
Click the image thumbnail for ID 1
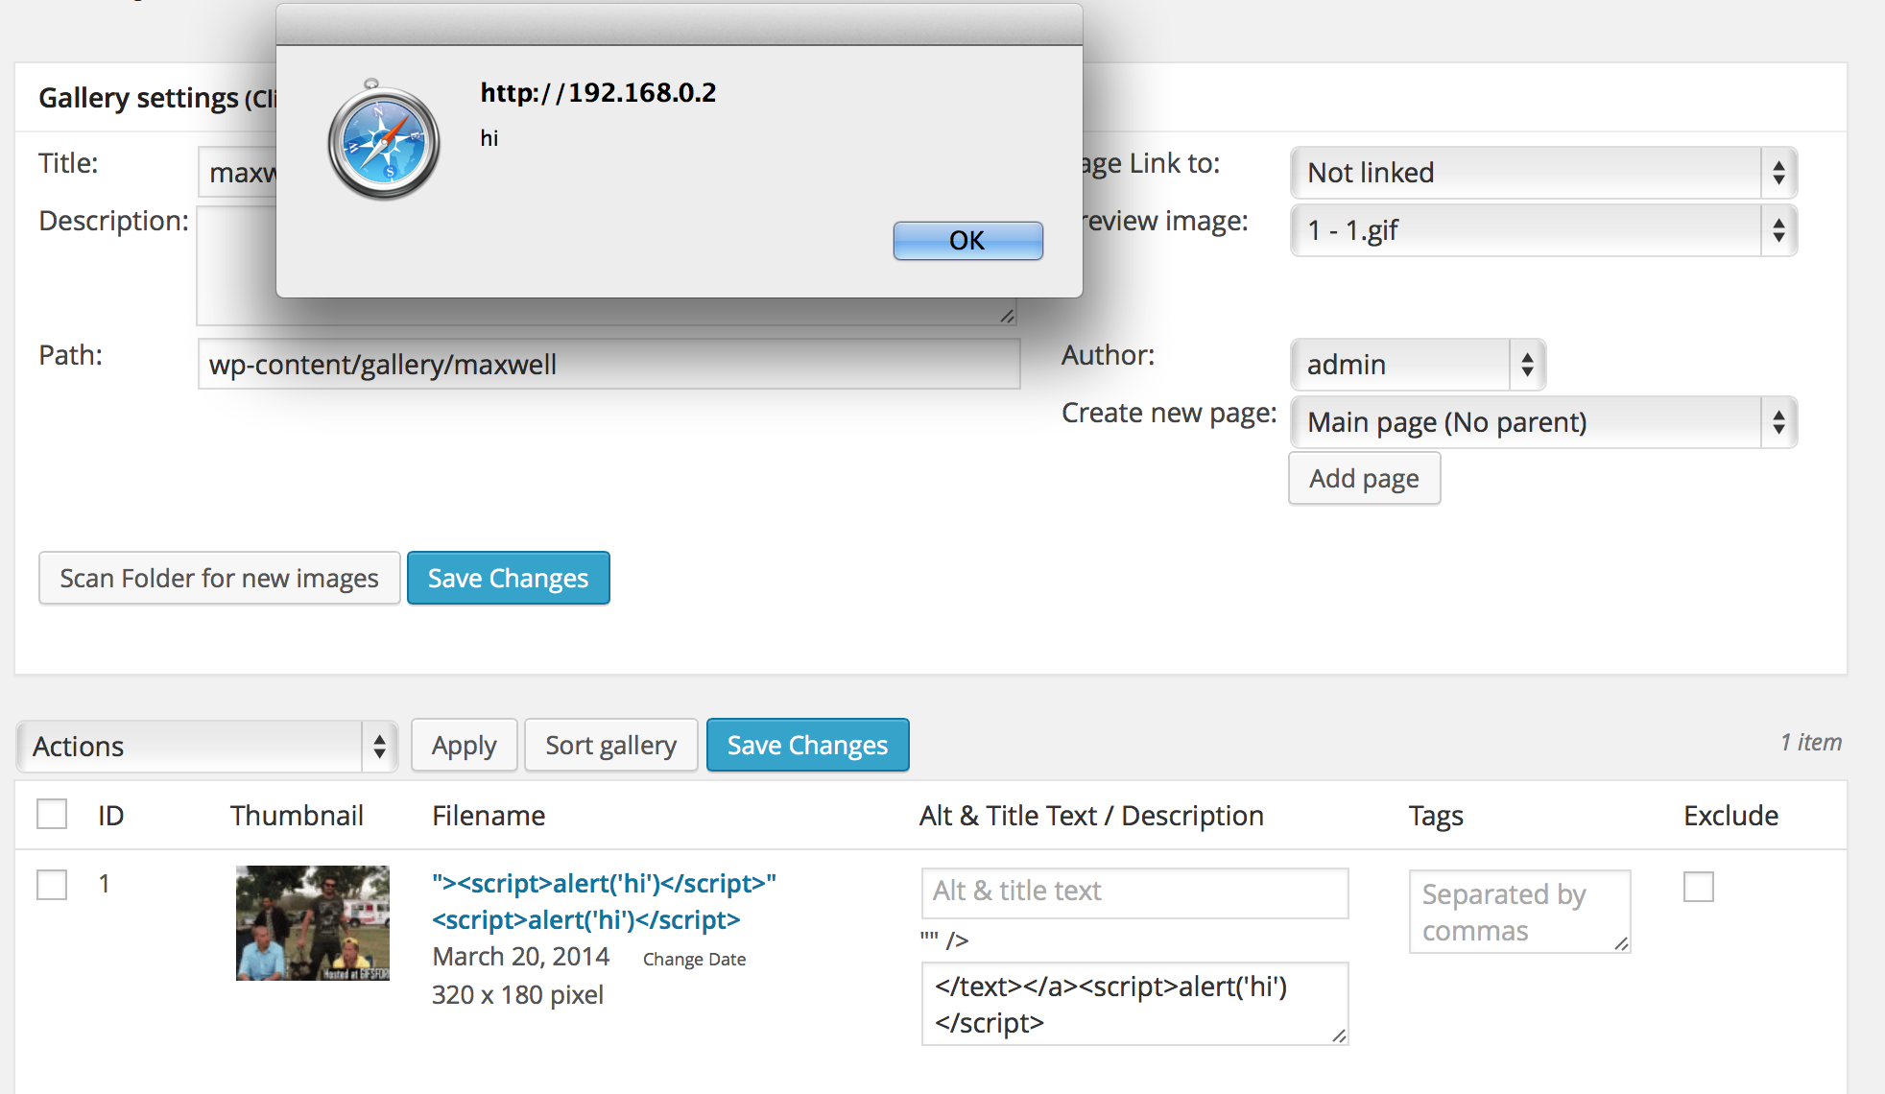point(313,923)
